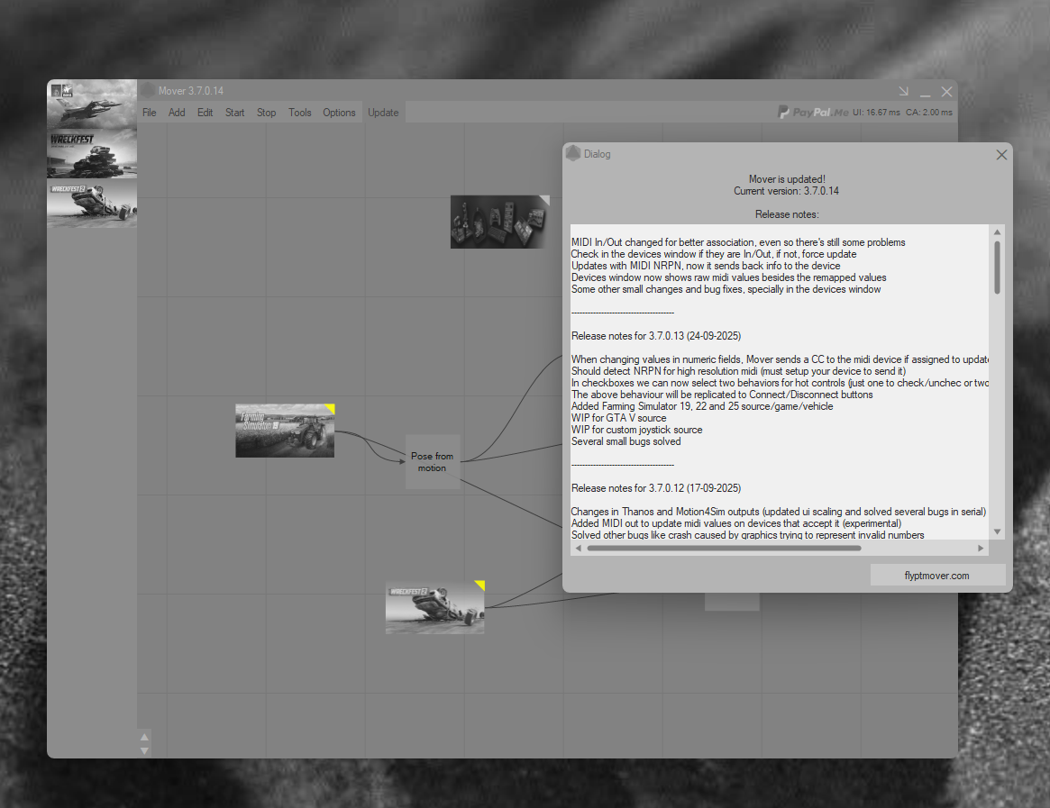Click the 'Several small bugs solved' line
This screenshot has height=808, width=1050.
tap(626, 441)
